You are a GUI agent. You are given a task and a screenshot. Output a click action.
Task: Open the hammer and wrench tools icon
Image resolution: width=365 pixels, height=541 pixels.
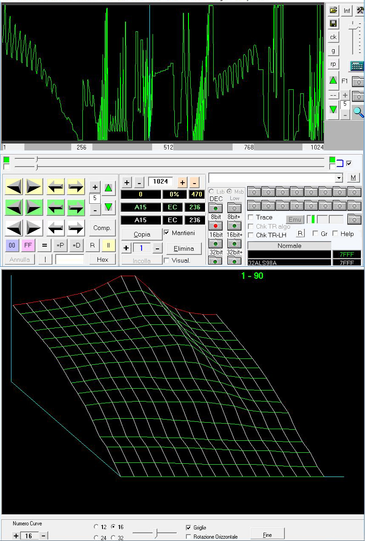pyautogui.click(x=360, y=10)
